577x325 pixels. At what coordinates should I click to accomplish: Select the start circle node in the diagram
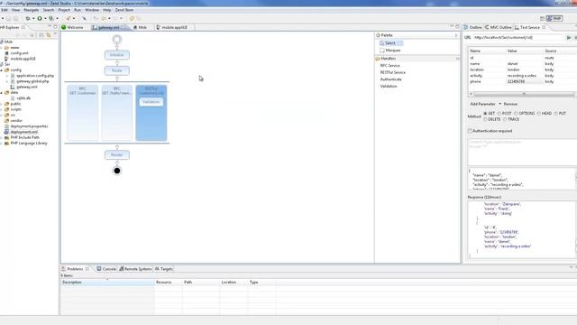(117, 40)
